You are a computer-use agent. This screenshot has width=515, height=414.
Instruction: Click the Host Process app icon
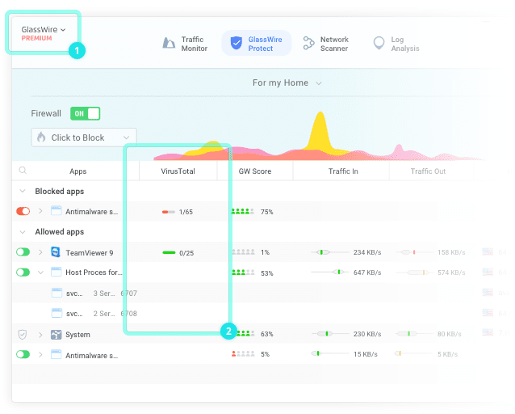[57, 272]
